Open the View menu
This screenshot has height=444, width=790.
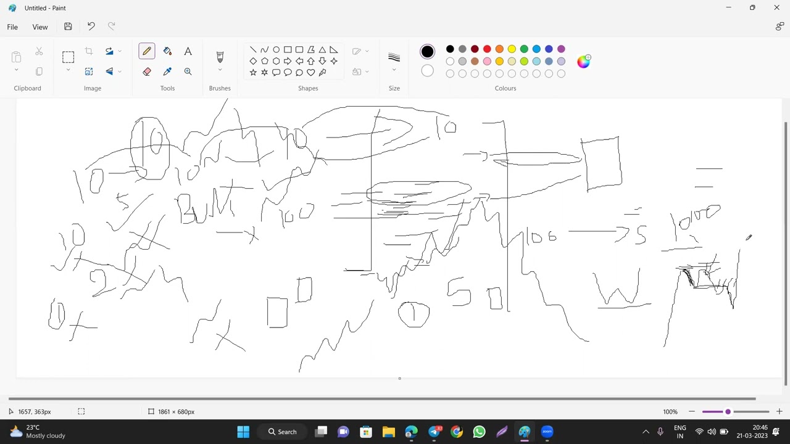(x=39, y=27)
